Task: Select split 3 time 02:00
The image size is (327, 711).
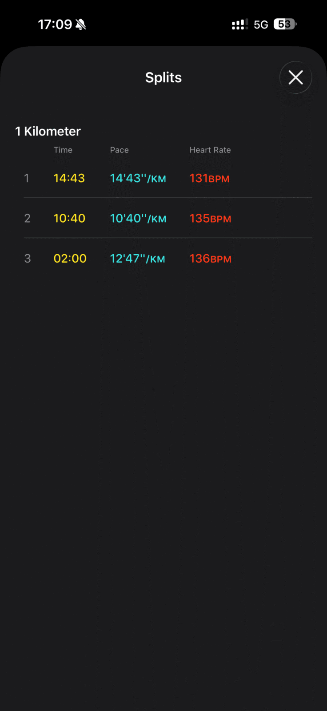Action: click(70, 259)
